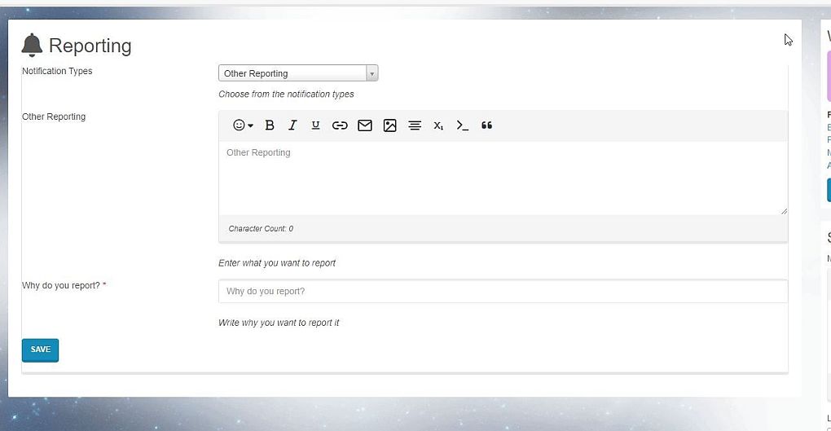This screenshot has height=431, width=831.
Task: Click the Character Count status bar
Action: [503, 229]
